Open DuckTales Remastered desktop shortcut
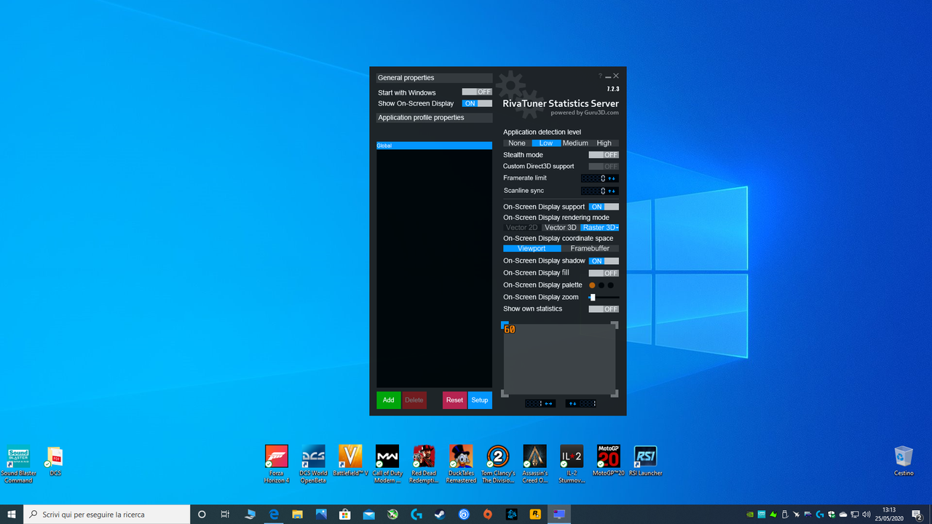Image resolution: width=932 pixels, height=524 pixels. point(461,464)
